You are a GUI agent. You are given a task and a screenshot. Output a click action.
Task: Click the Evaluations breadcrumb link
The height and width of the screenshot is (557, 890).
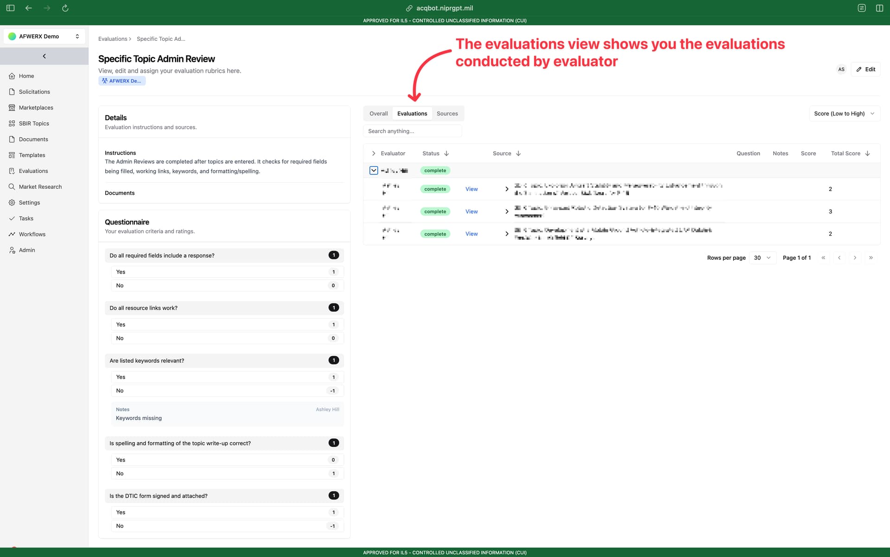(x=113, y=39)
